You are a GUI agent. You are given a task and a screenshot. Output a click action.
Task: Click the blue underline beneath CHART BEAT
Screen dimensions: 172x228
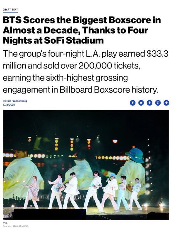coord(10,12)
